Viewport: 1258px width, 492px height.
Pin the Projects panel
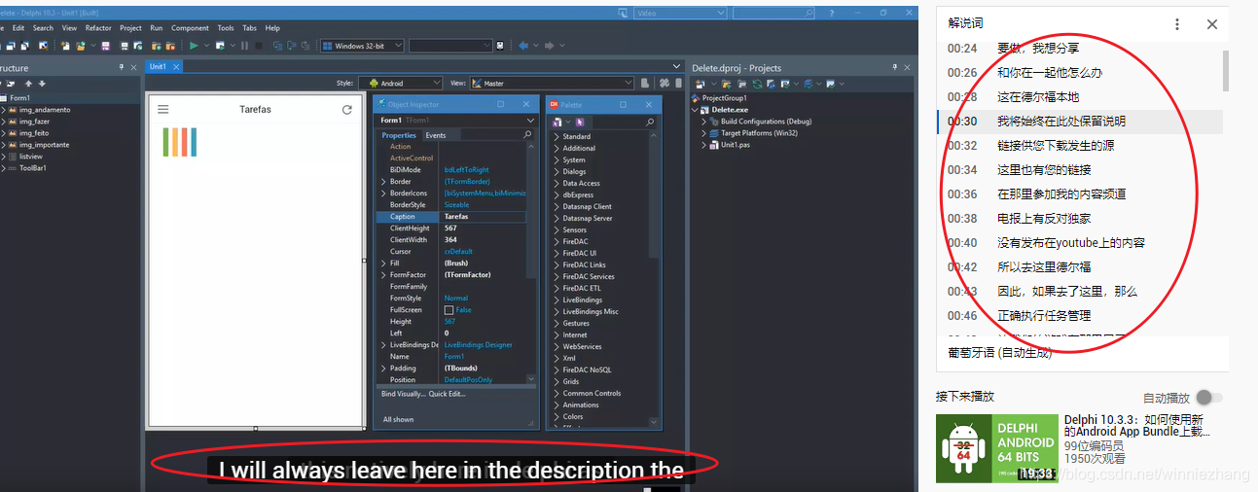click(895, 67)
